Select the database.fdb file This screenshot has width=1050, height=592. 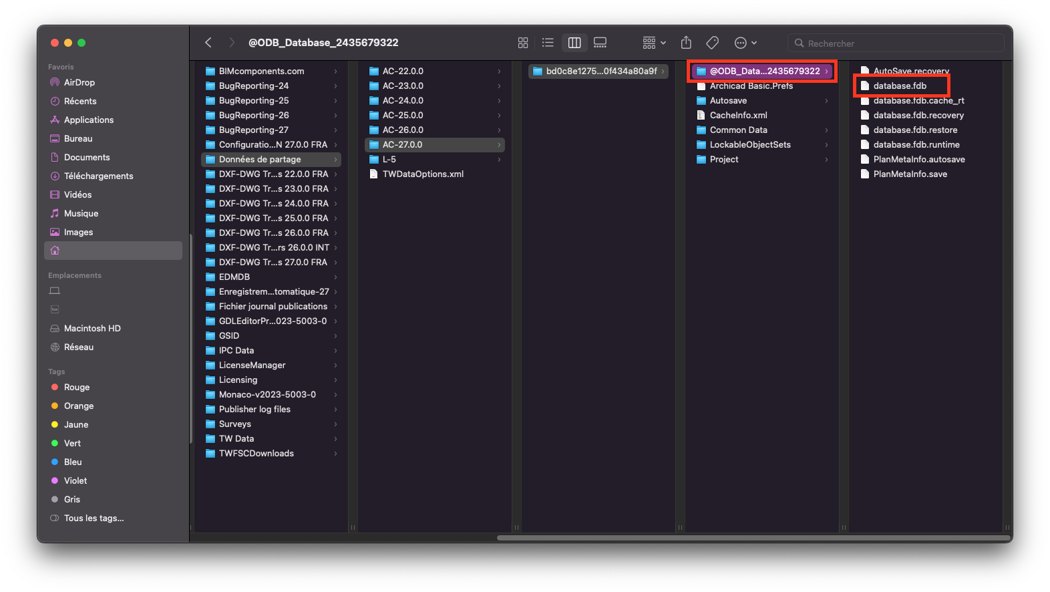(926, 86)
